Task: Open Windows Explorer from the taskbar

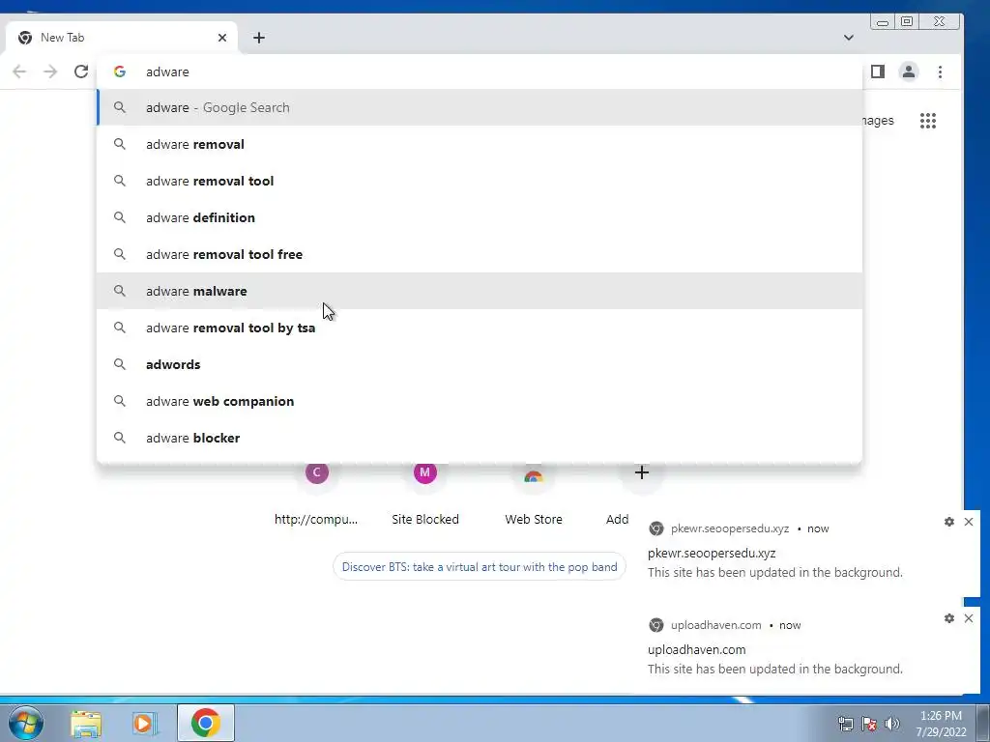Action: pos(86,724)
